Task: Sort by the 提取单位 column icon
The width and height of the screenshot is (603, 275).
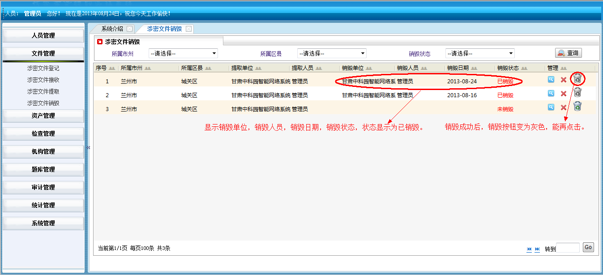Action: (x=258, y=69)
